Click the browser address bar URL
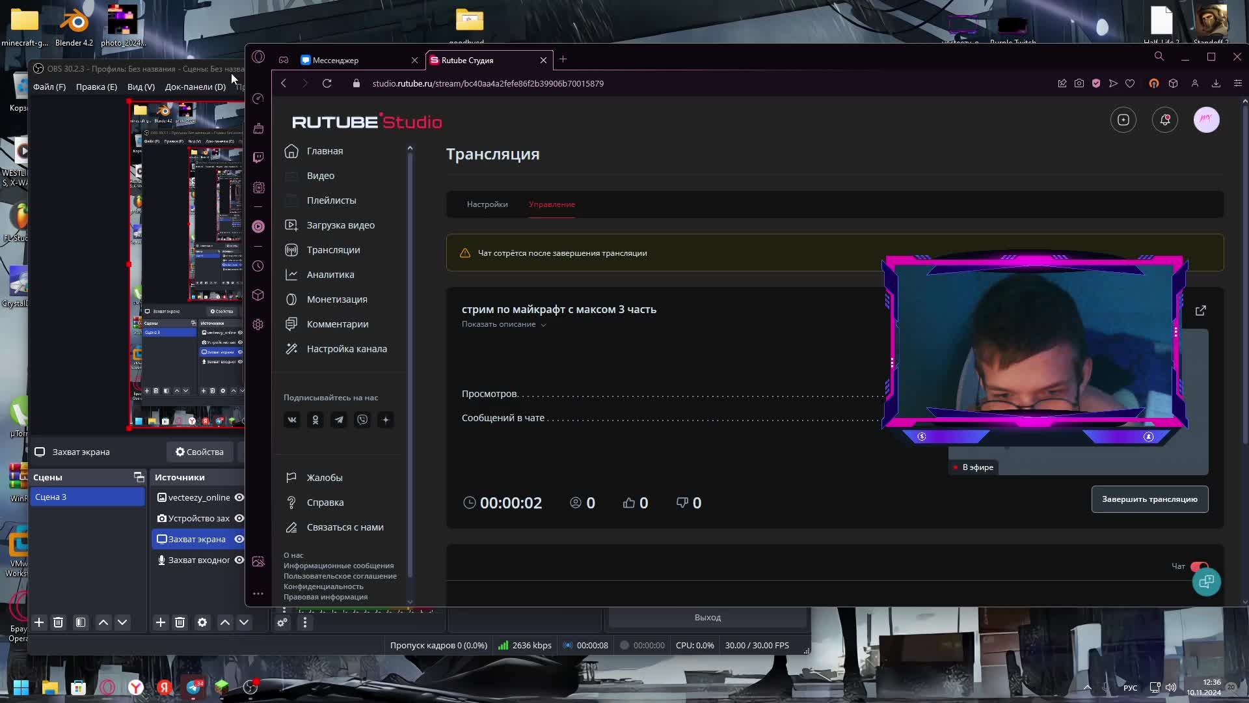The image size is (1249, 703). point(488,83)
